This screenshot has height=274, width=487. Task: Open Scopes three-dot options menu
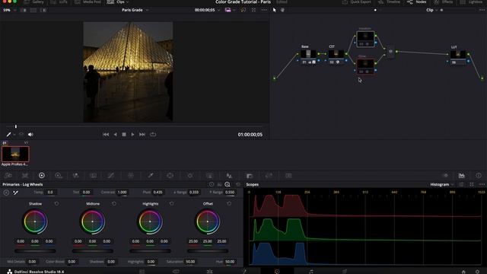pyautogui.click(x=482, y=184)
